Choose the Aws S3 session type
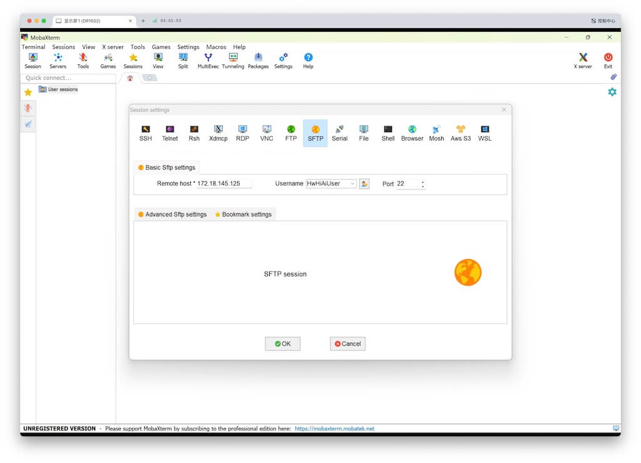 tap(461, 133)
